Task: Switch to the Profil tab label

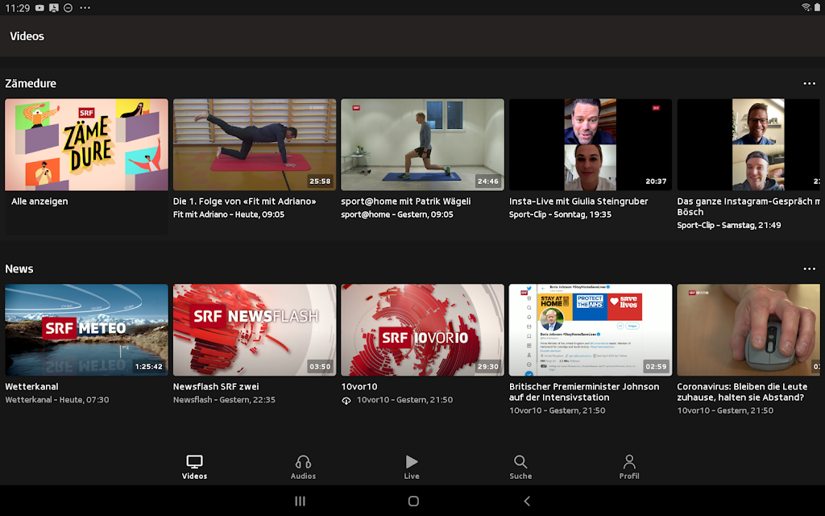Action: tap(629, 476)
